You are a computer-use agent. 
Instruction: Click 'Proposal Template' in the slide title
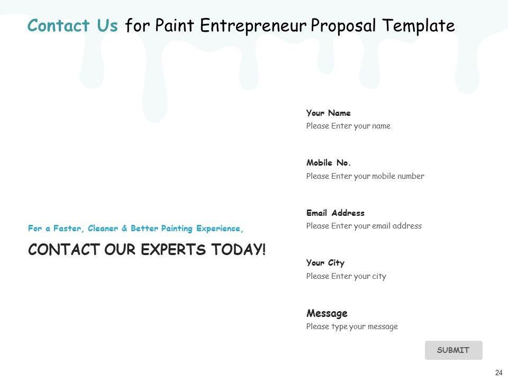[383, 25]
